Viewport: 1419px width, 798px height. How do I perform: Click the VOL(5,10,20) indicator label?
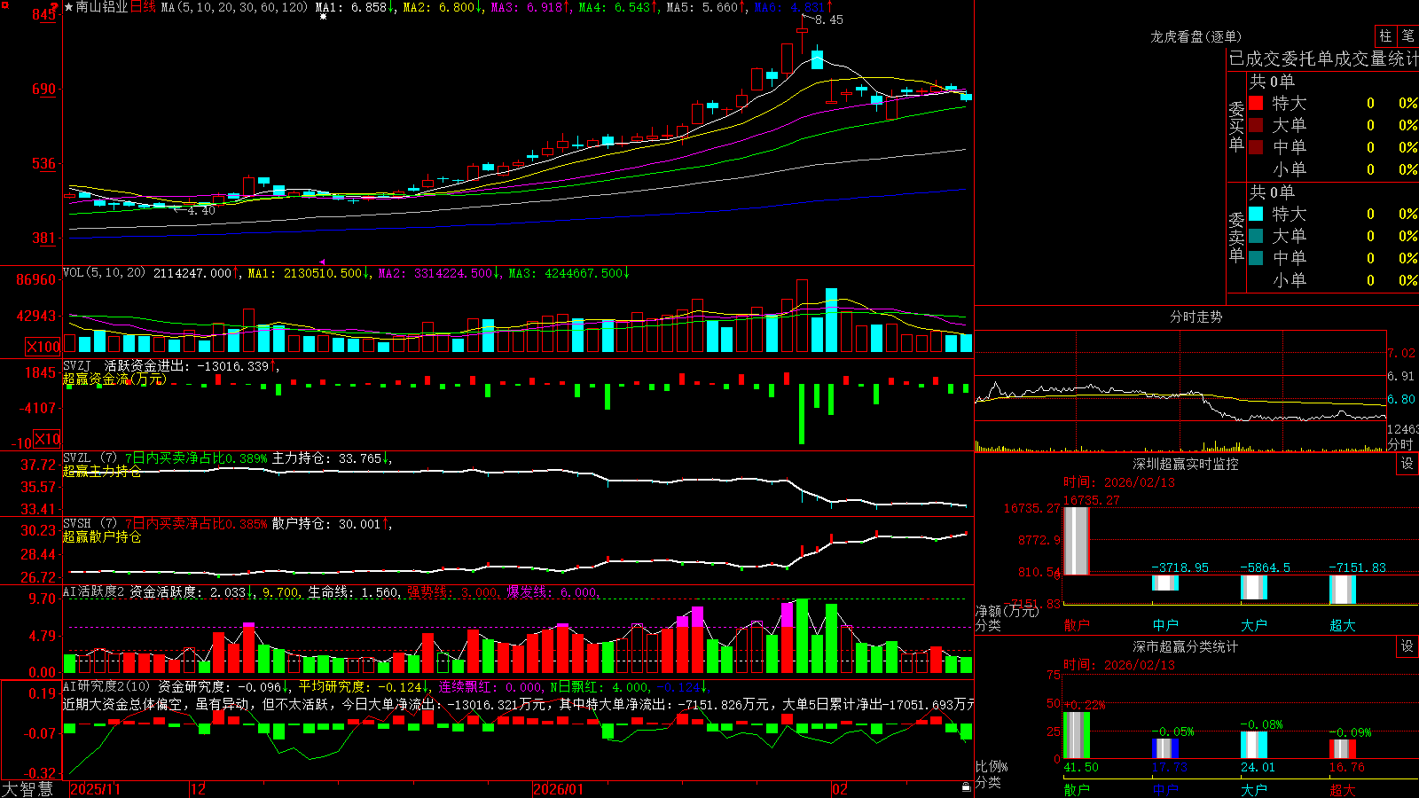104,273
